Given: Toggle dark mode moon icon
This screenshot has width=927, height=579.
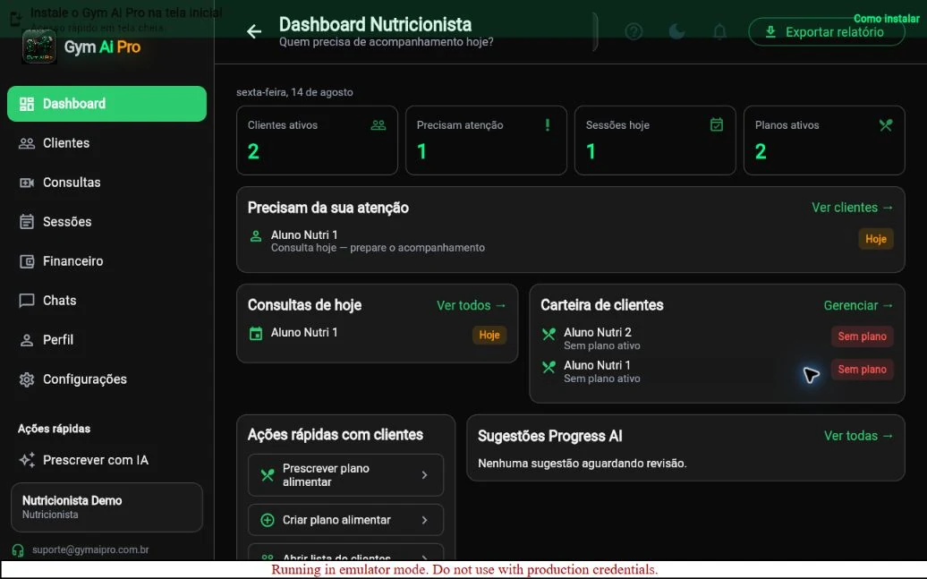Looking at the screenshot, I should tap(677, 31).
